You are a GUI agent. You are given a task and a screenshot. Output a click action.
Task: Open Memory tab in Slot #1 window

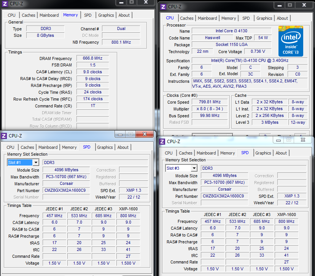pyautogui.click(x=69, y=147)
